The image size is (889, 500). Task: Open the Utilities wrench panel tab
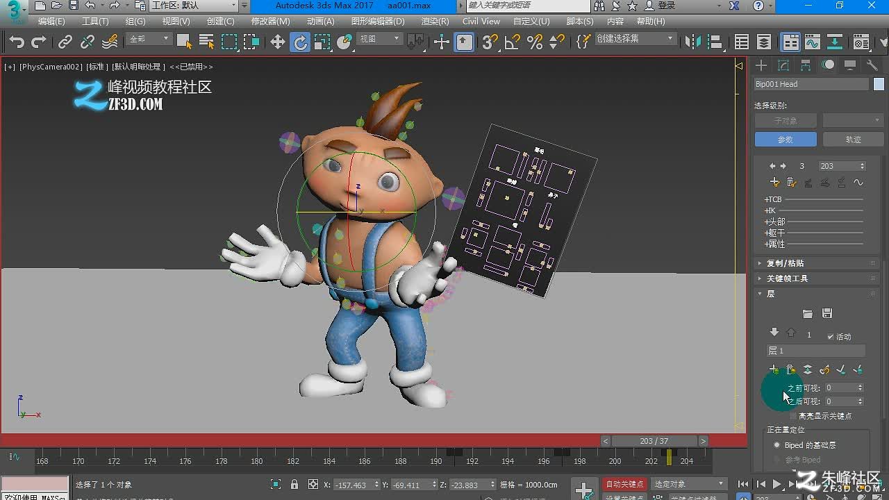pos(872,65)
